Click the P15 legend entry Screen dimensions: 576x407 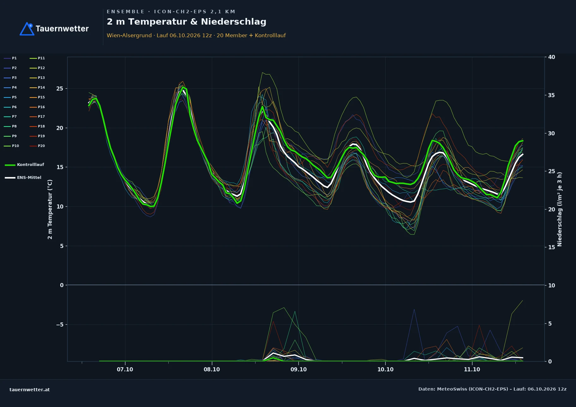(x=37, y=97)
